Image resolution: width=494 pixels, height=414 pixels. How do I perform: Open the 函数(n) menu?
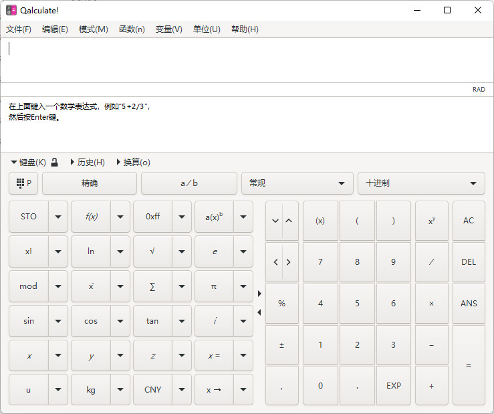132,29
